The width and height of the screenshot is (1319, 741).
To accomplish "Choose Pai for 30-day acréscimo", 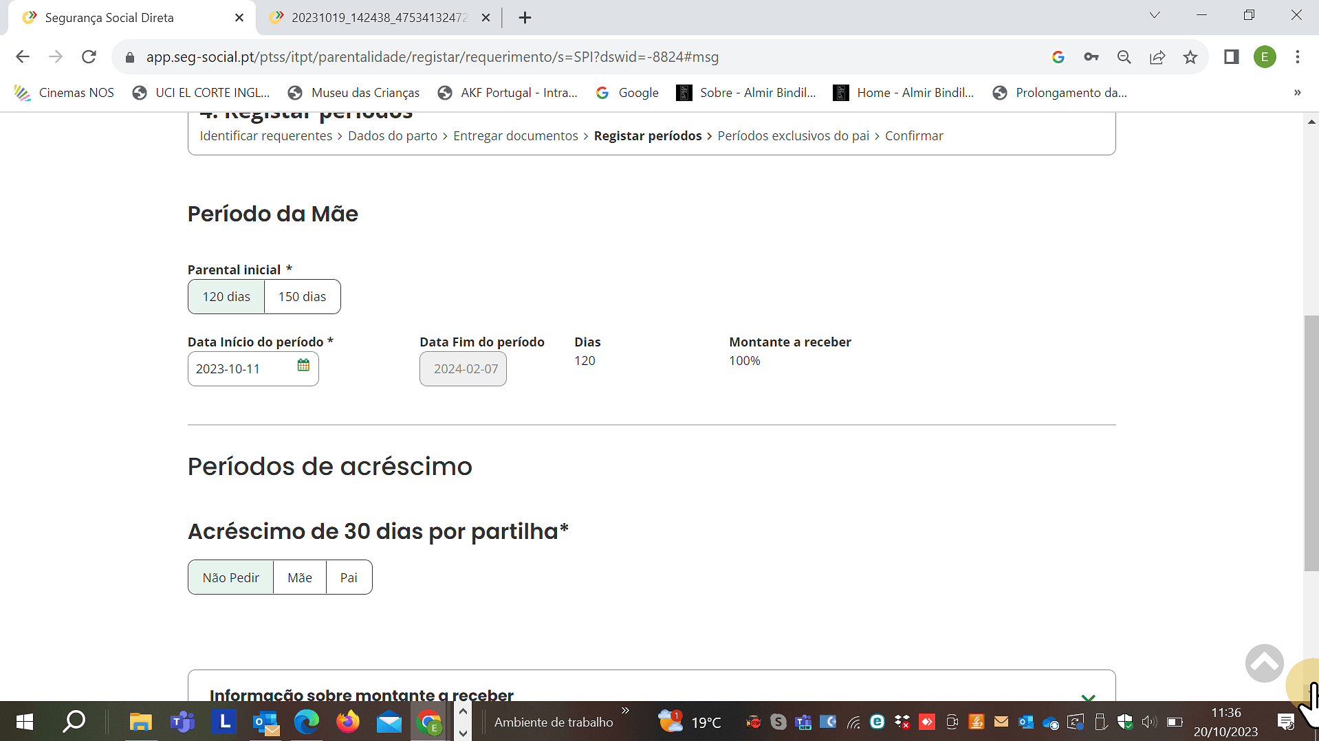I will 349,577.
